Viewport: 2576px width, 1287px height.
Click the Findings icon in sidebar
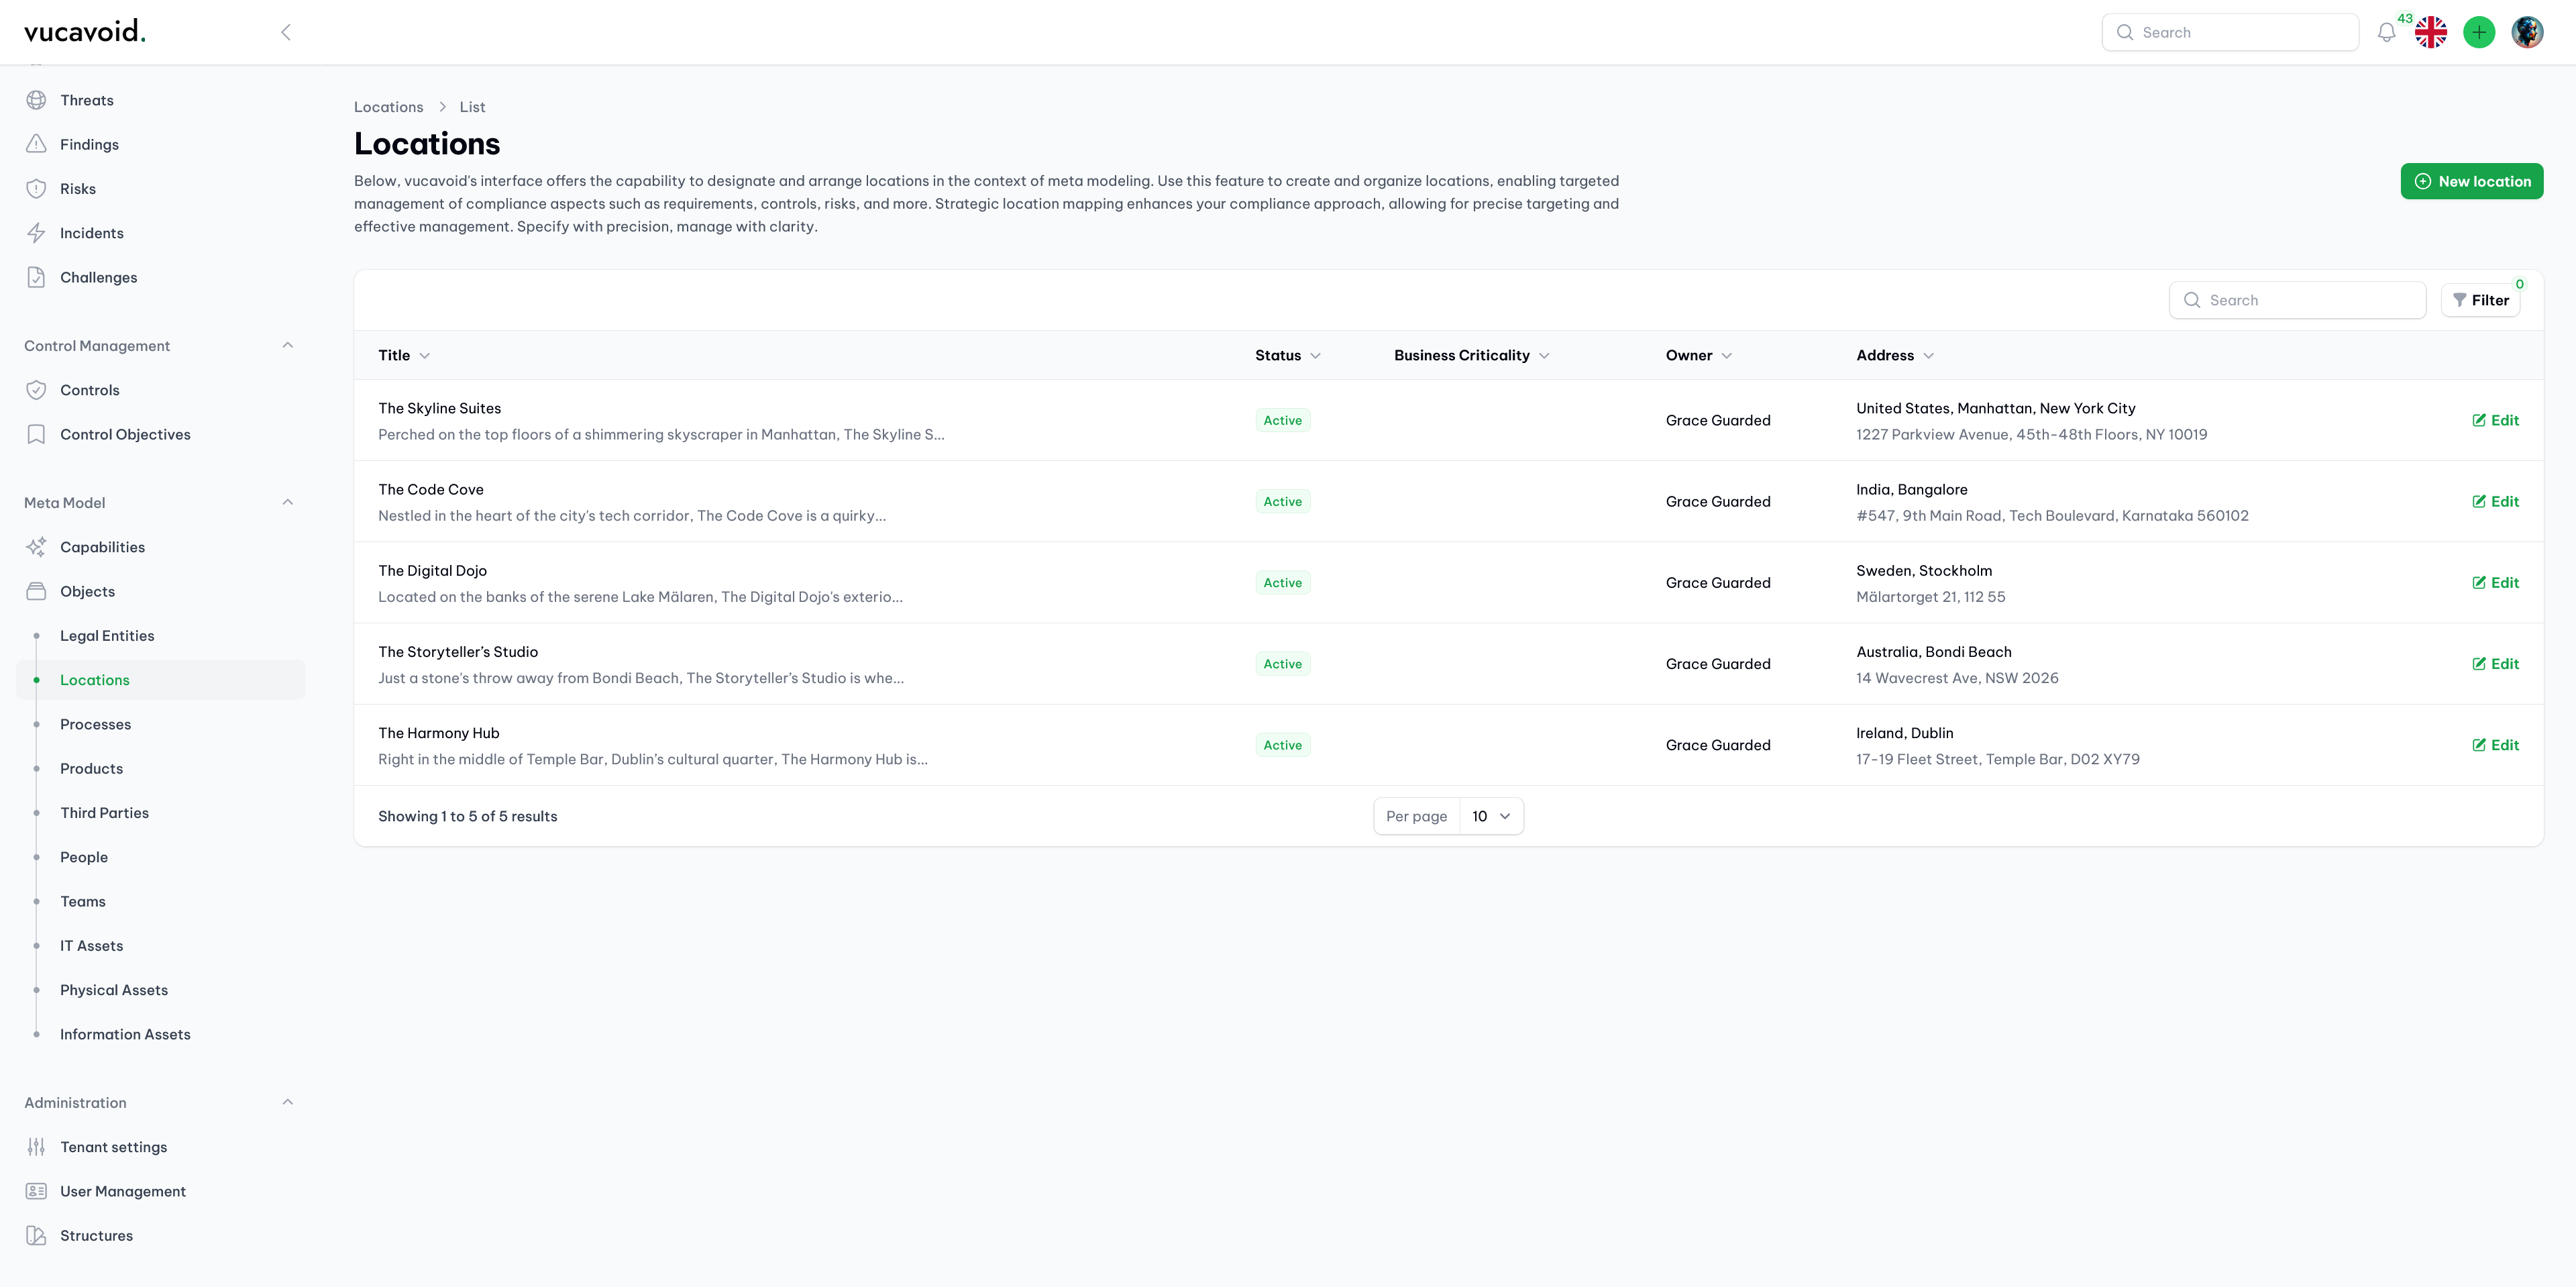coord(36,145)
